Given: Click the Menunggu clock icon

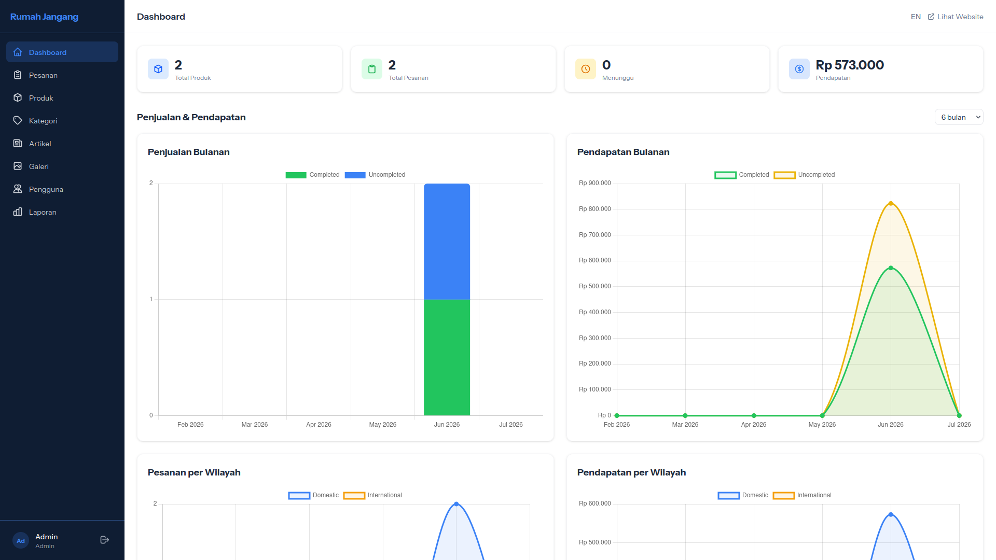Looking at the screenshot, I should click(586, 69).
